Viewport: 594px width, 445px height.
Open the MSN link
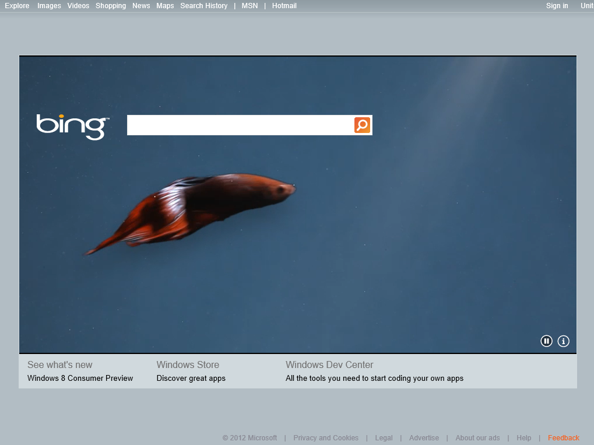click(x=249, y=6)
